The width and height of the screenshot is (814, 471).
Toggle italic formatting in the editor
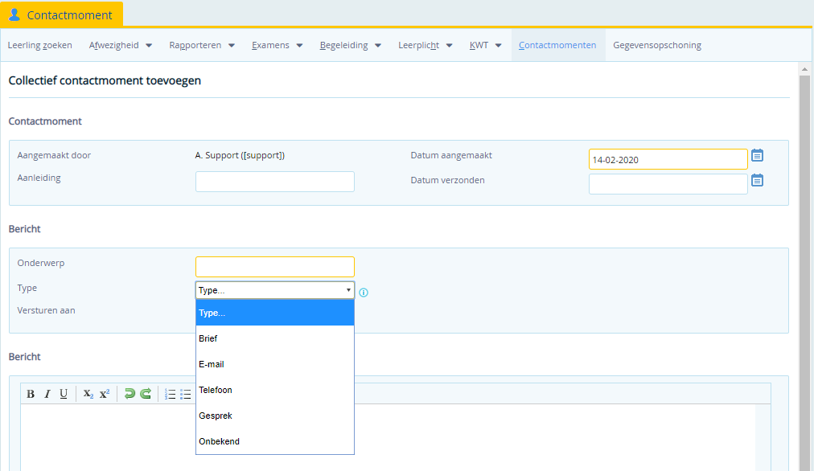[x=47, y=394]
